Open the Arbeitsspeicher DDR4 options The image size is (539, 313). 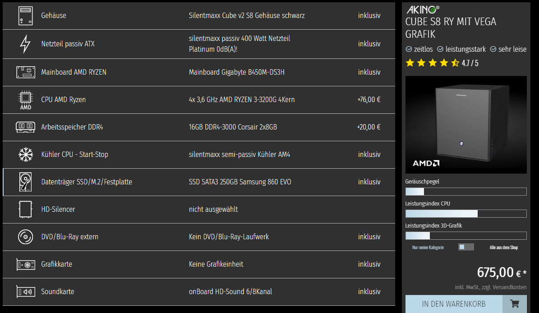[199, 127]
